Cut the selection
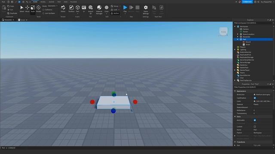275x154 pixels. point(10,10)
